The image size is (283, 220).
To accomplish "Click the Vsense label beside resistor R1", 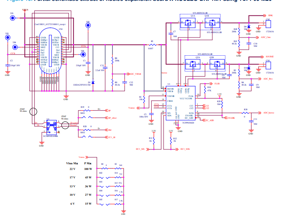I will (131, 108).
